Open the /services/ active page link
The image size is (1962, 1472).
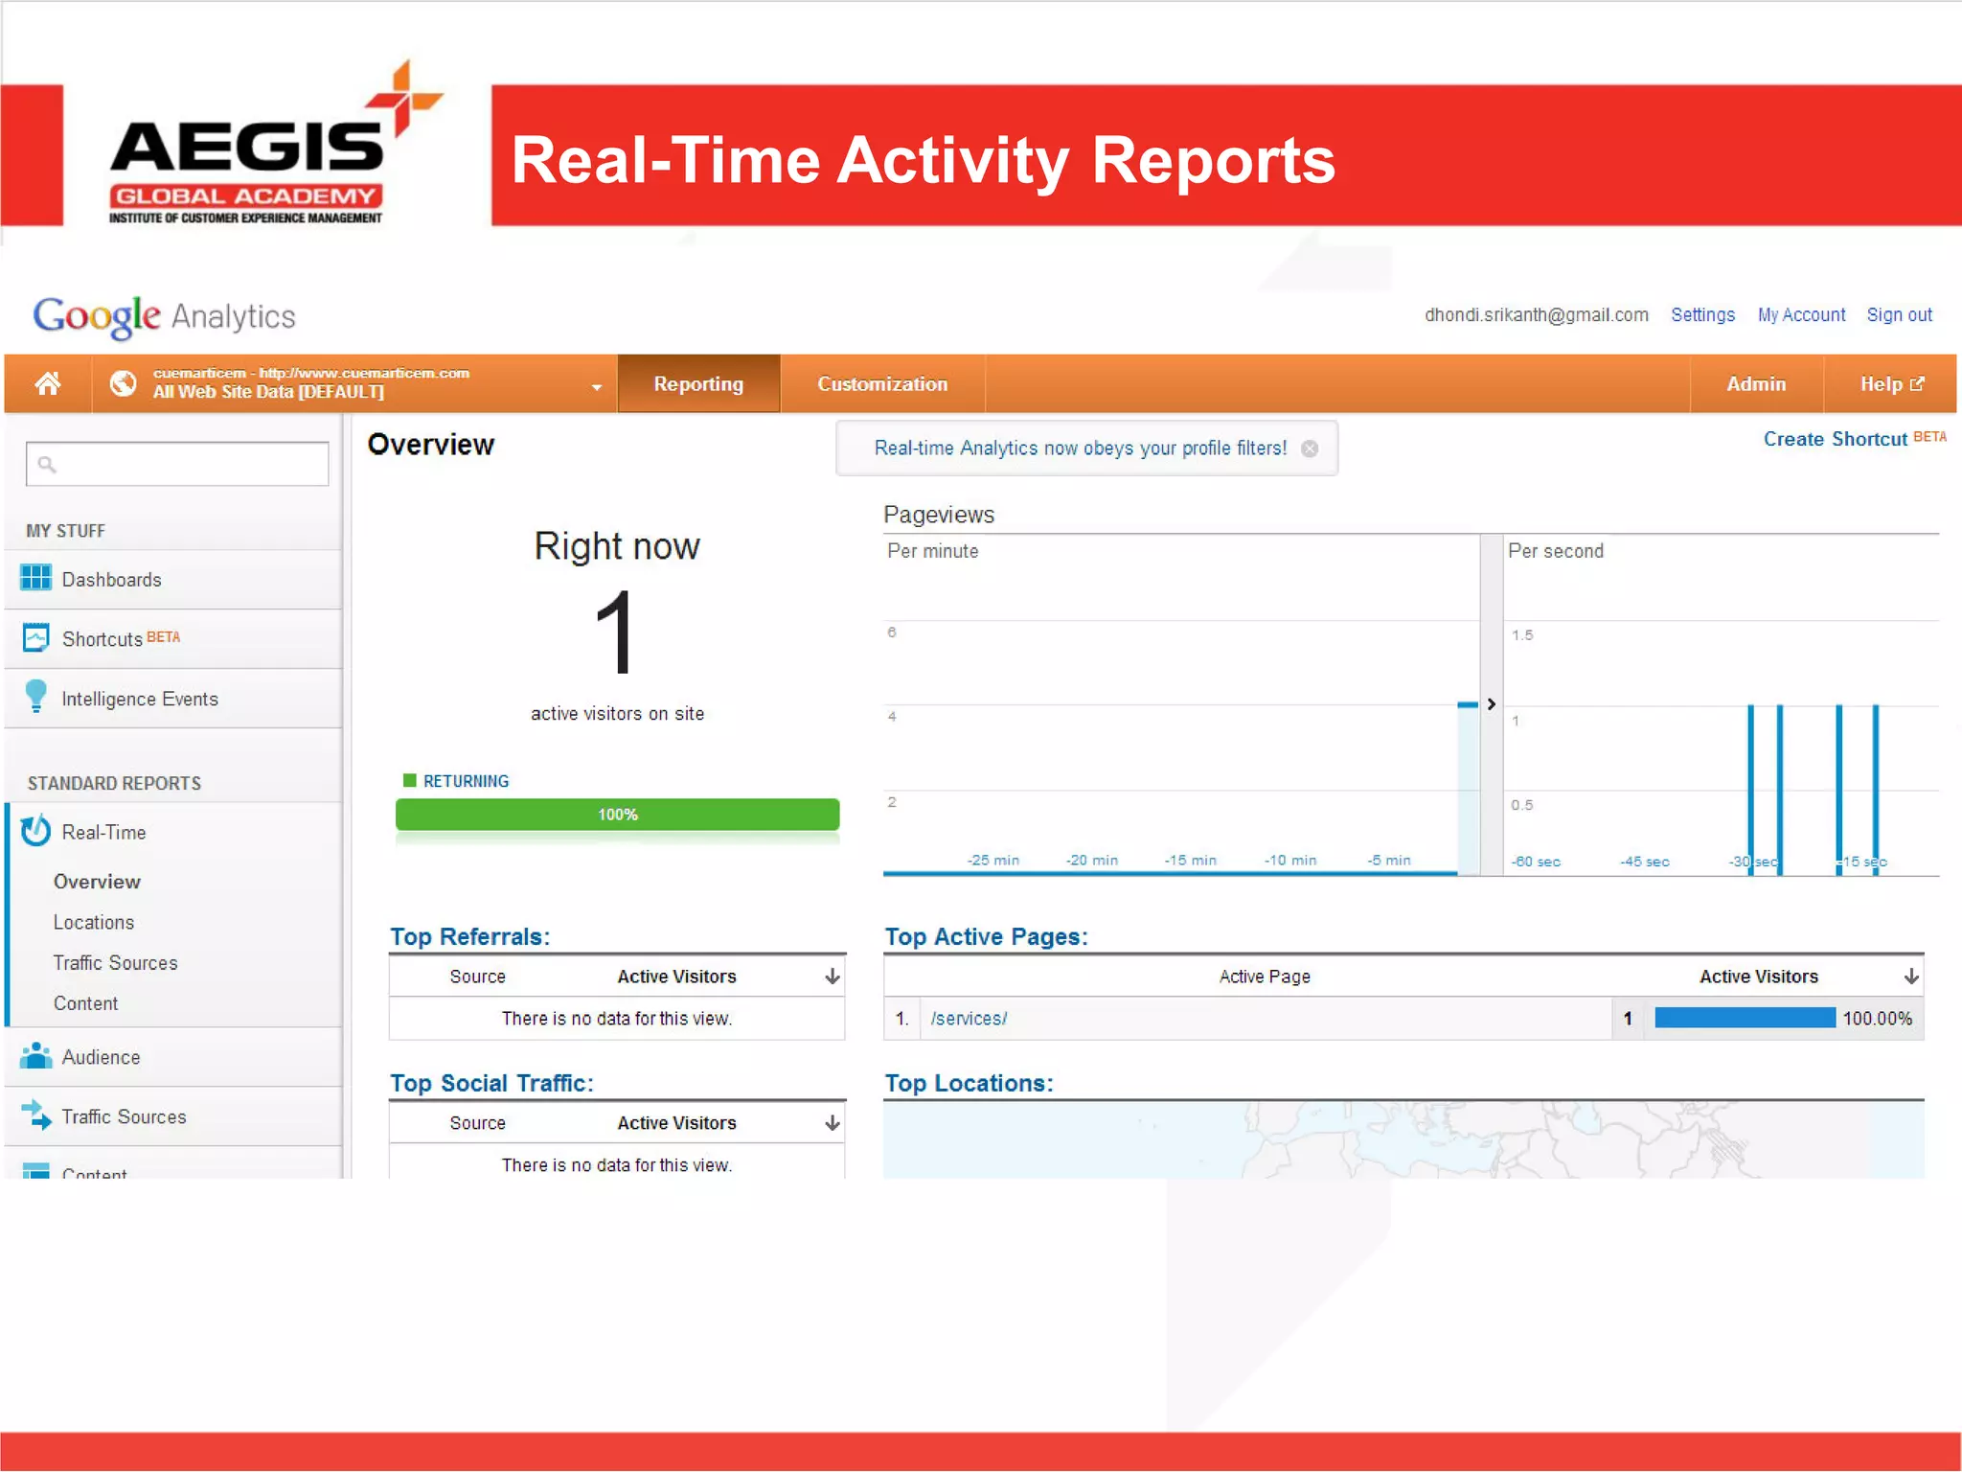pos(969,1019)
